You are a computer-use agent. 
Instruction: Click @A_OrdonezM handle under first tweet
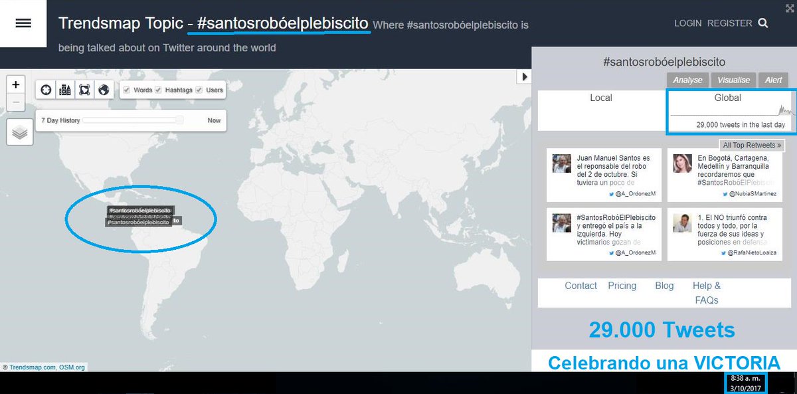636,194
